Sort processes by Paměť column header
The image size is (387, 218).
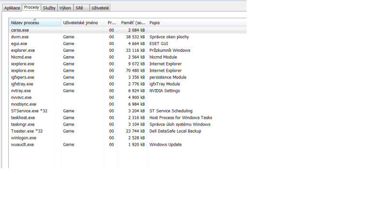(132, 23)
